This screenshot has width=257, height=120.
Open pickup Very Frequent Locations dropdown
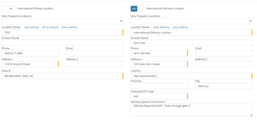pos(62,21)
